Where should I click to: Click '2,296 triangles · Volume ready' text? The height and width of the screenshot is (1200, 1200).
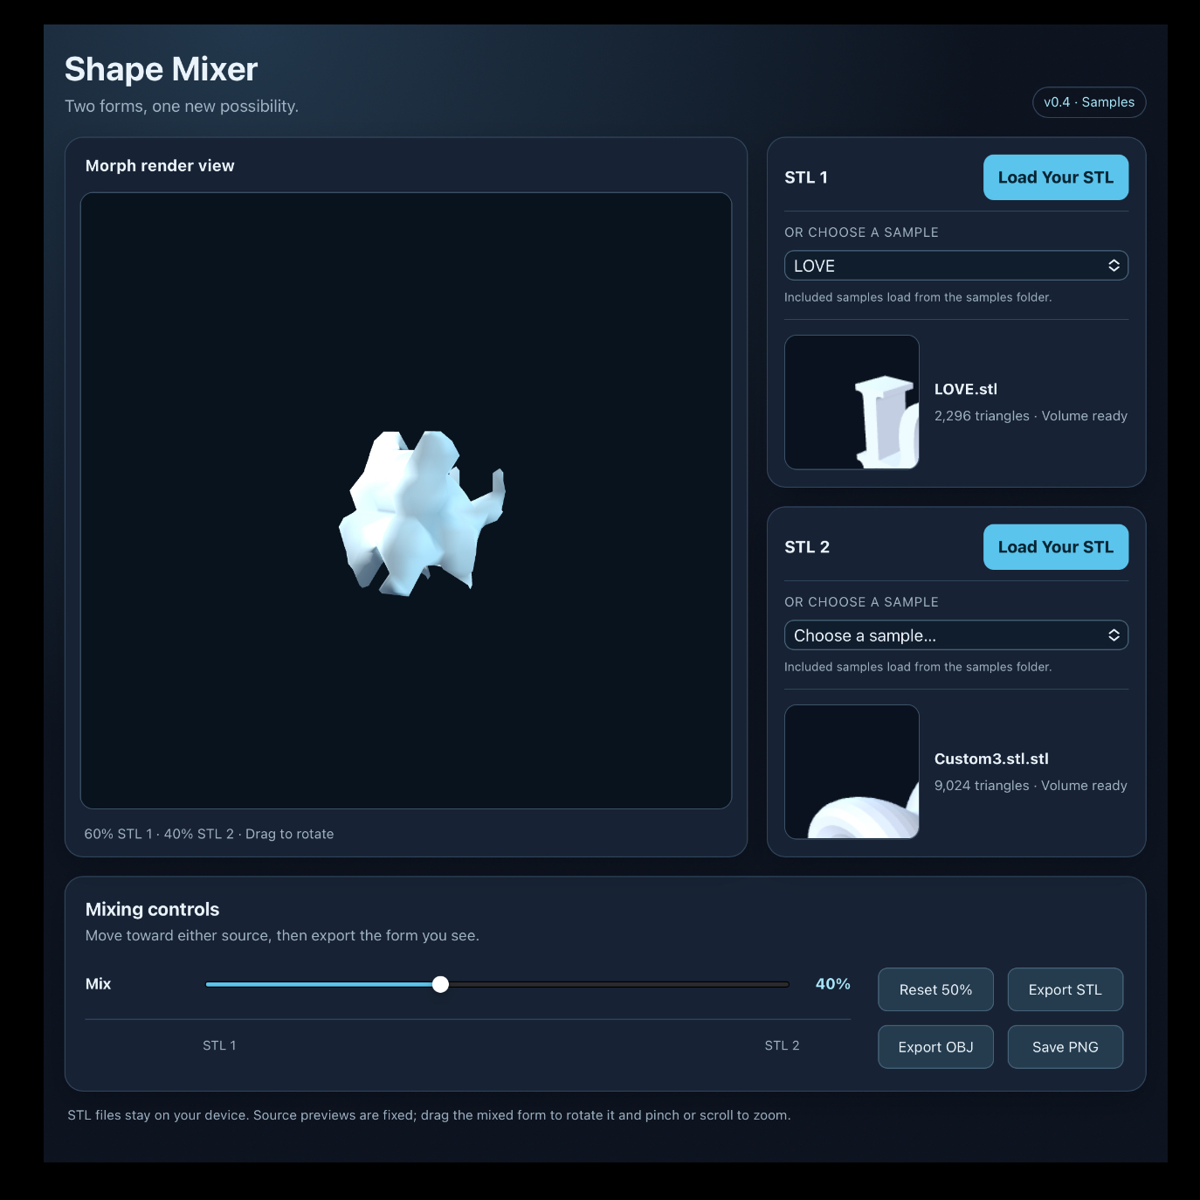coord(1031,416)
